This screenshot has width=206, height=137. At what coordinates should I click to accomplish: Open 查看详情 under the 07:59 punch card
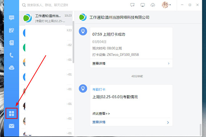pos(131,64)
